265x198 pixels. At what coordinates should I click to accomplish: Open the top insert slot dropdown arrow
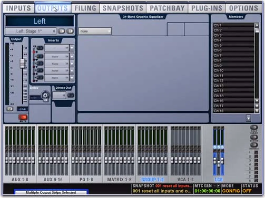pos(72,48)
